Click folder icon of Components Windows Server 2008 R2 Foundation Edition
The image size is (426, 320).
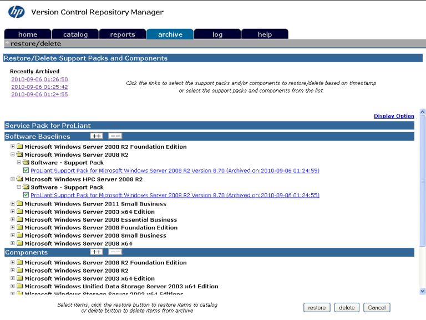(x=19, y=262)
